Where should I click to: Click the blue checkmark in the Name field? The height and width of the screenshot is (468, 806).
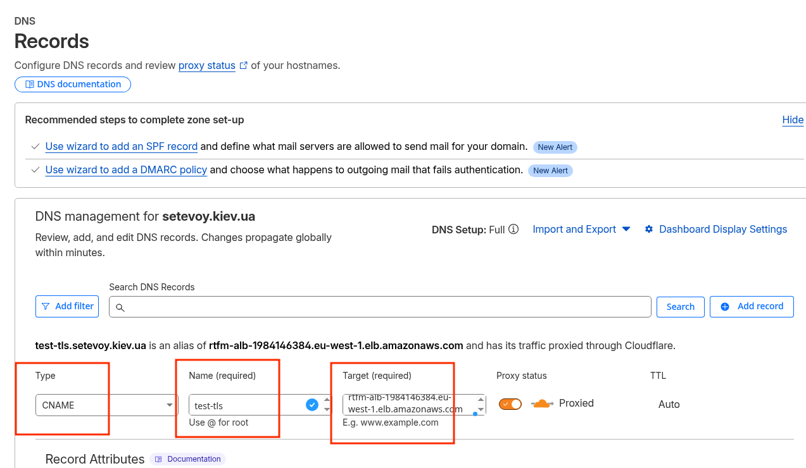coord(312,405)
